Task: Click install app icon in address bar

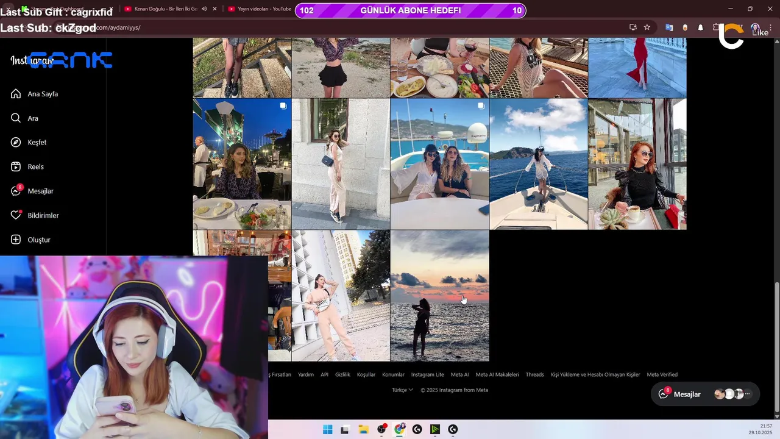Action: (633, 27)
